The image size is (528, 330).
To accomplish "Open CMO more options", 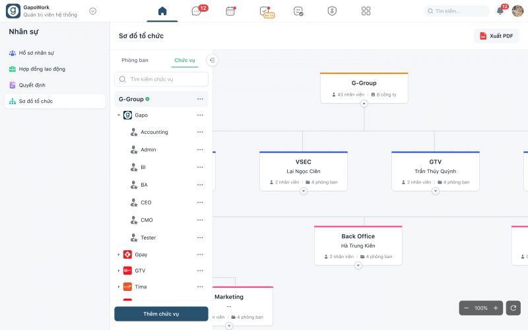I will tap(200, 220).
